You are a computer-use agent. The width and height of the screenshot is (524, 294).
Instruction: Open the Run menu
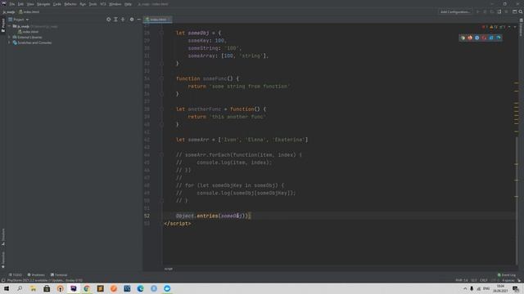(x=83, y=4)
